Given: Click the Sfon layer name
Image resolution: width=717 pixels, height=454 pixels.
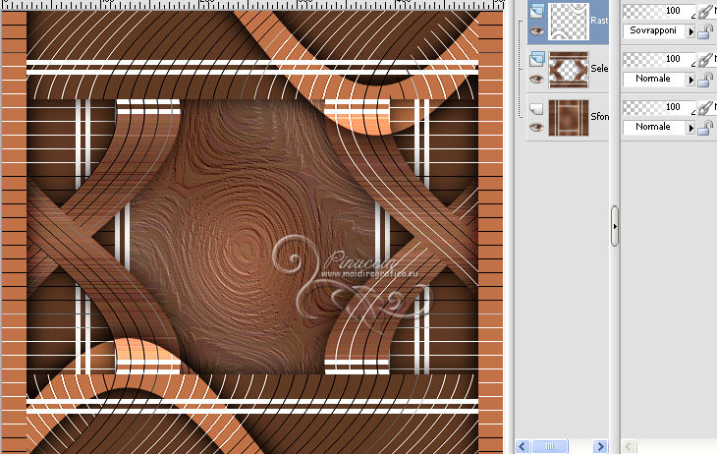Looking at the screenshot, I should pyautogui.click(x=599, y=117).
